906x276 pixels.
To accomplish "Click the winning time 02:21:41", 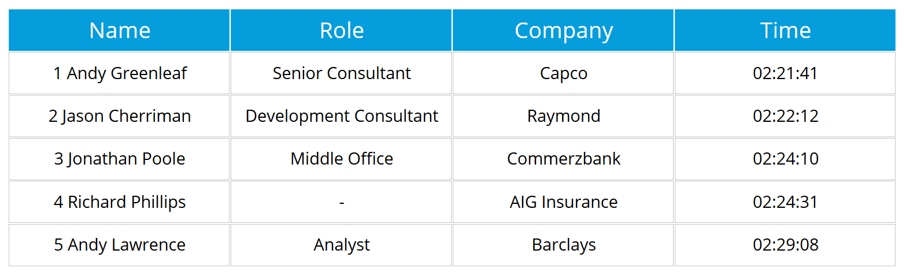I will point(785,73).
